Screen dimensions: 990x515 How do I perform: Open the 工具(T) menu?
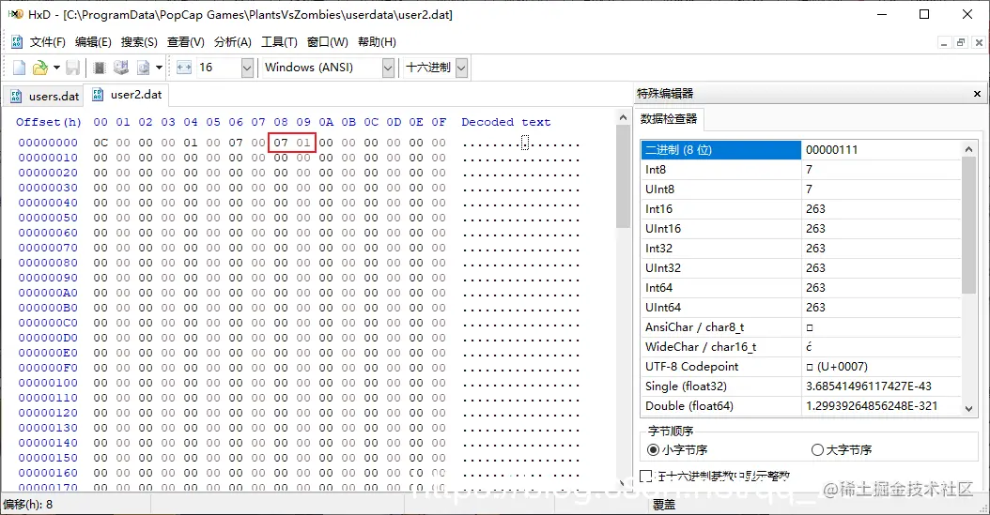(279, 42)
